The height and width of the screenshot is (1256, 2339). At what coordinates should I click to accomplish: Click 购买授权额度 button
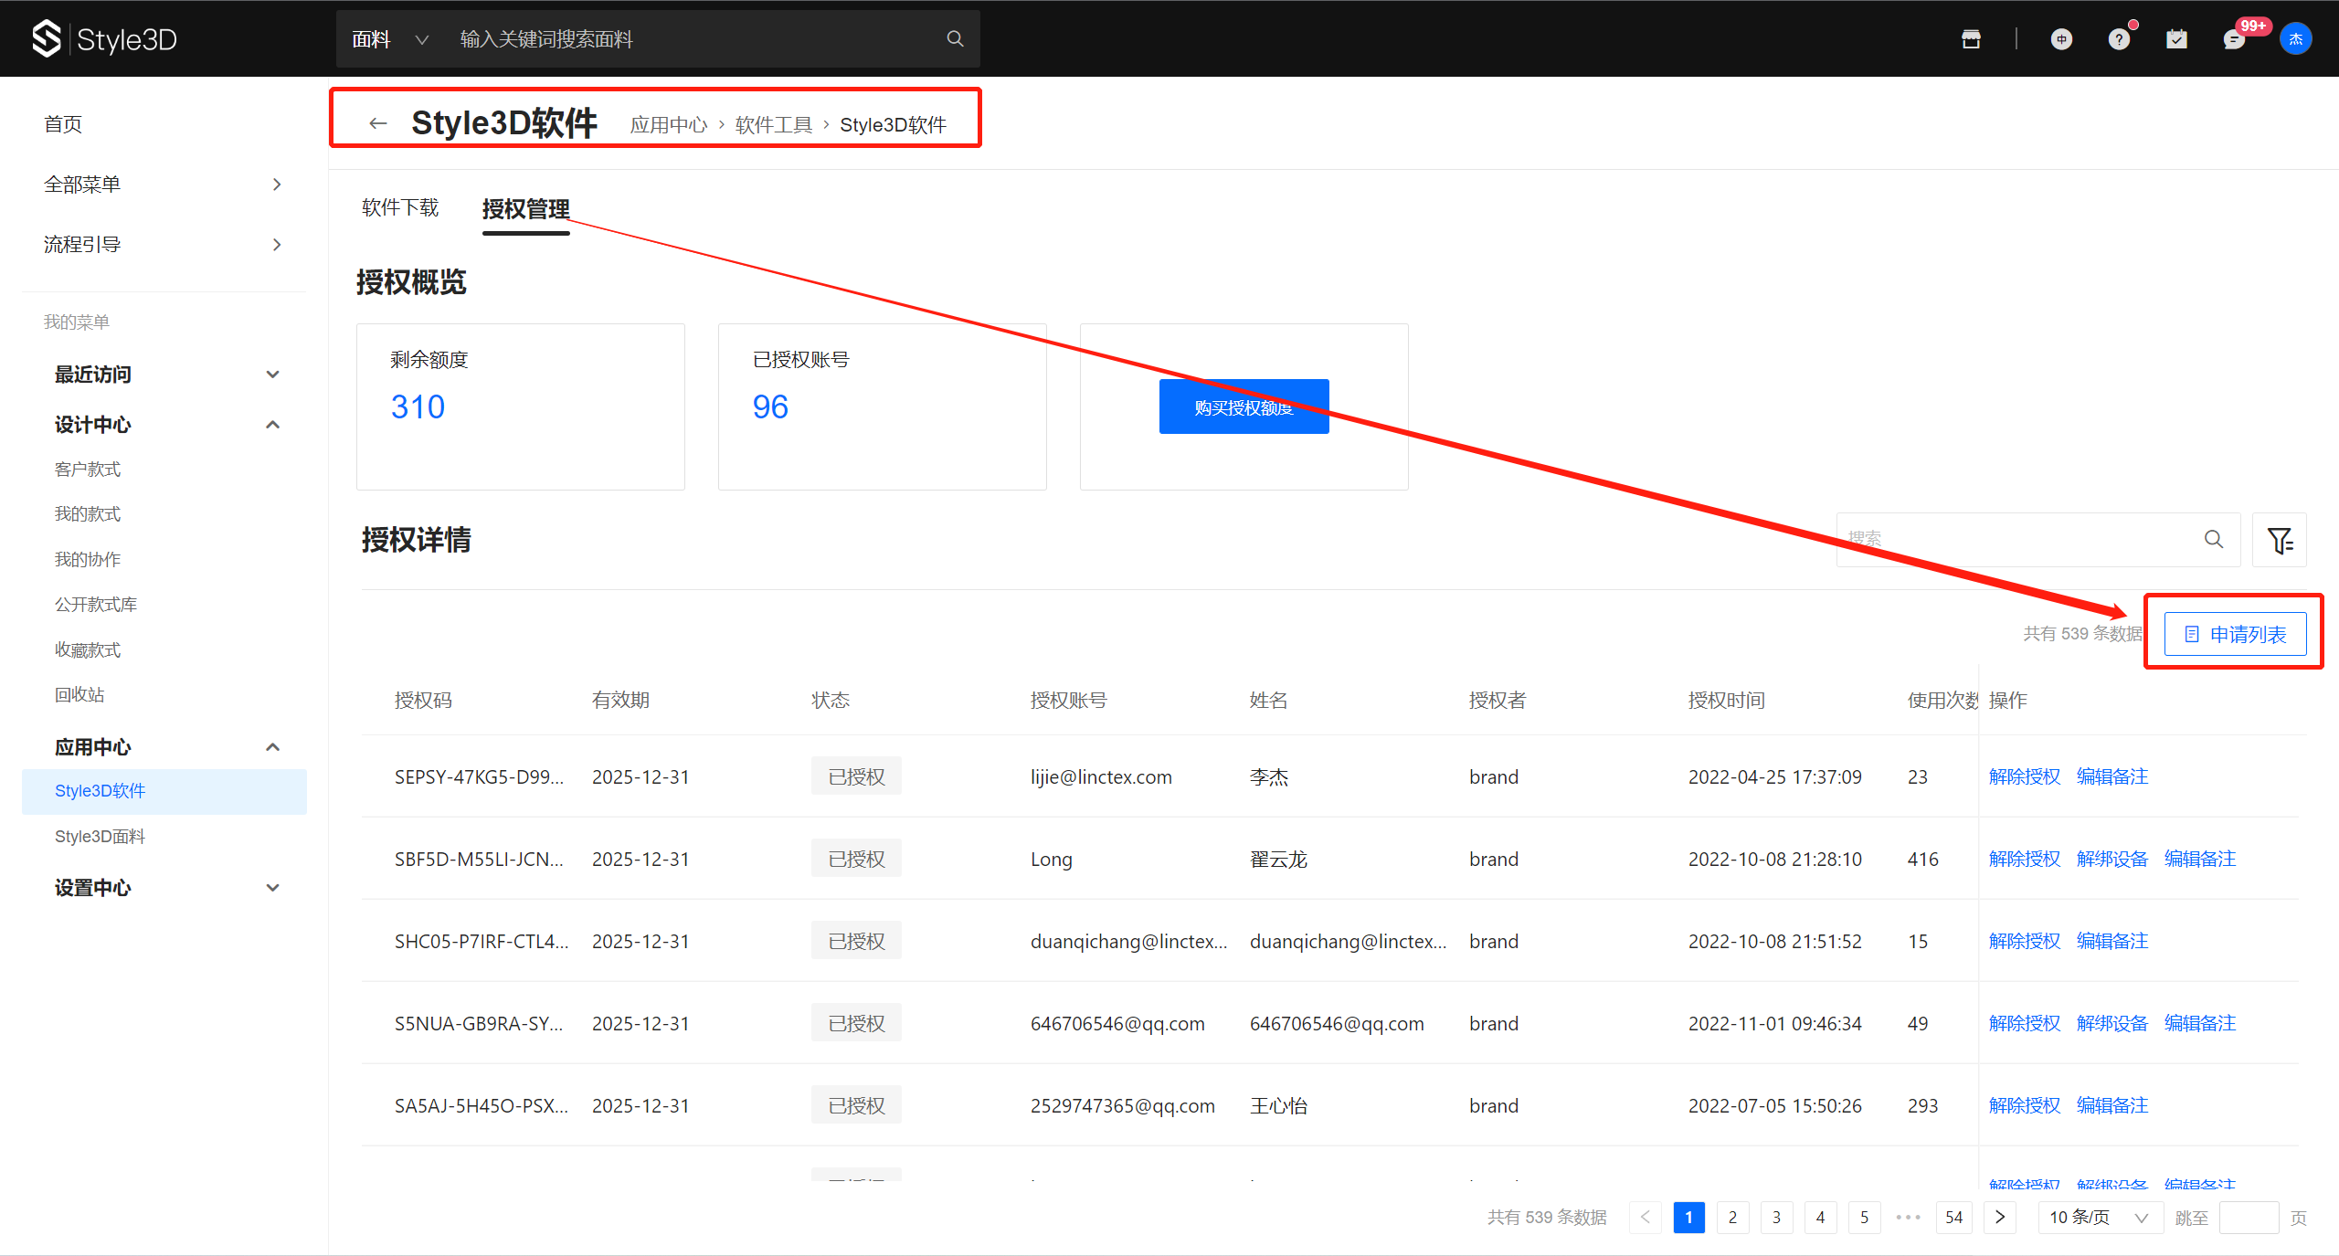[x=1244, y=406]
